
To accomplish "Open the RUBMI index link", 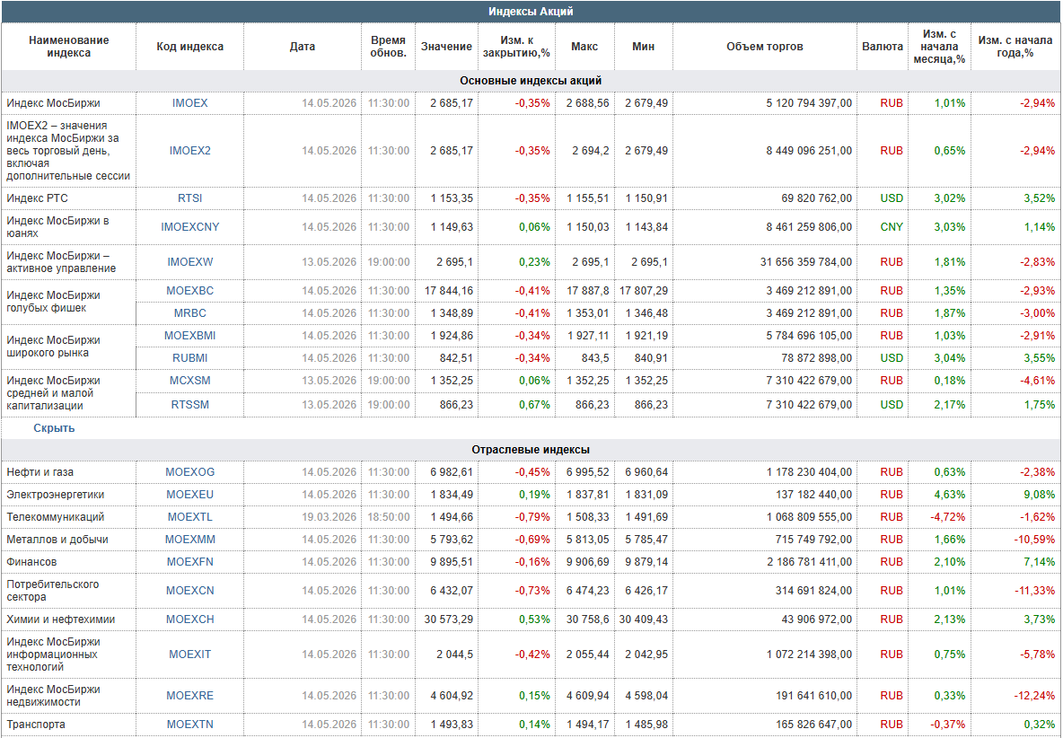I will tap(189, 358).
